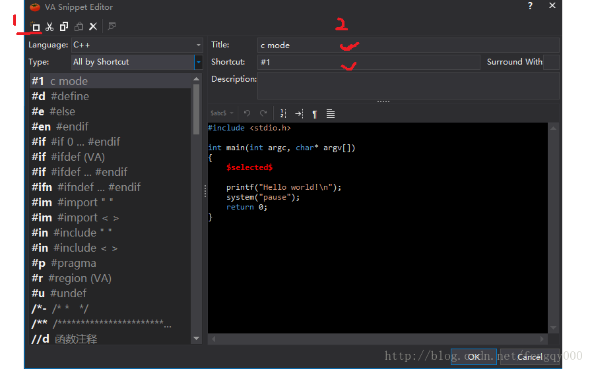The width and height of the screenshot is (590, 369).
Task: Select the #if 0 ... #endif snippet
Action: click(x=111, y=142)
